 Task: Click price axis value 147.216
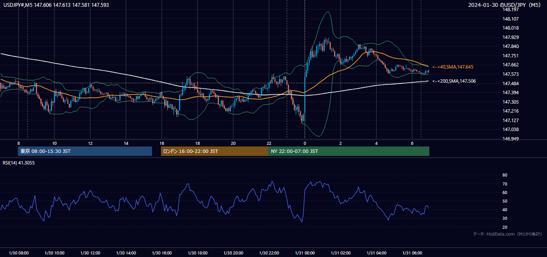511,111
